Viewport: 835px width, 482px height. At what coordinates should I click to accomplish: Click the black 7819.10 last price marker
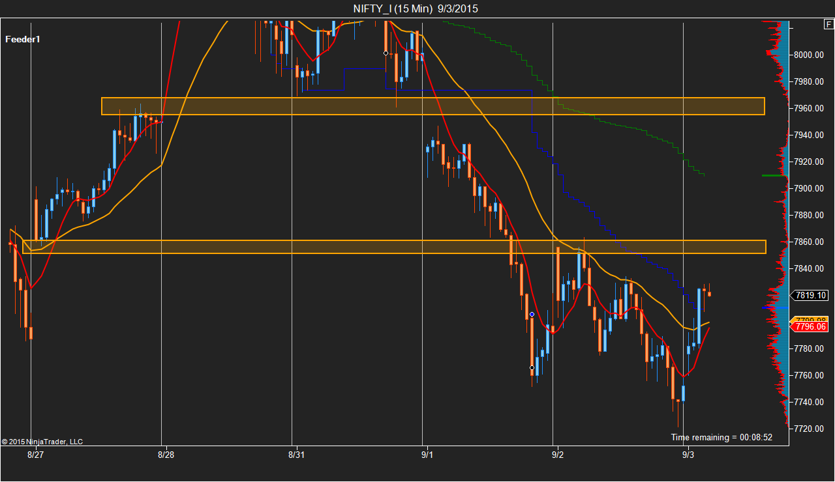click(x=811, y=295)
